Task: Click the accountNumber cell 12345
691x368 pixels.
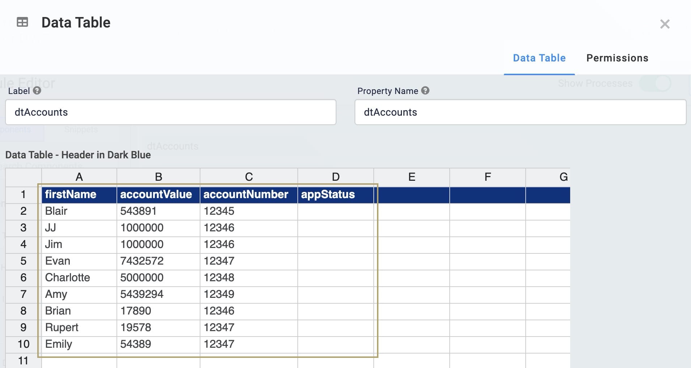Action: click(249, 211)
